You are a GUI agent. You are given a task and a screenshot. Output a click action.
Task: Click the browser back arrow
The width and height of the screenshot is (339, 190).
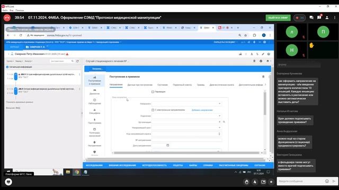pyautogui.click(x=8, y=35)
